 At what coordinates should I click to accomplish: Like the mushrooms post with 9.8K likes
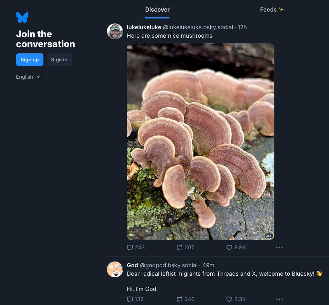(x=236, y=247)
